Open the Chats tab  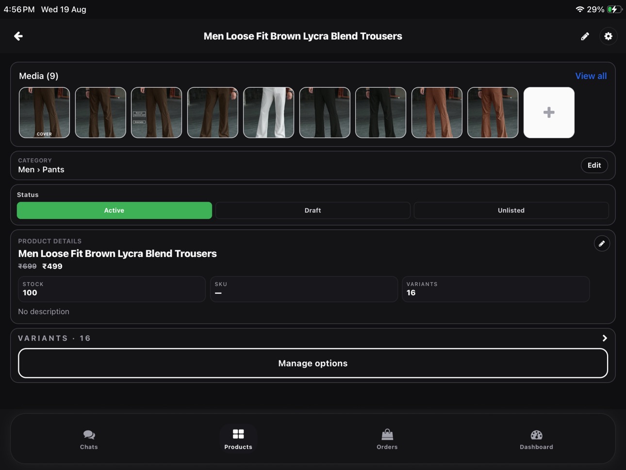89,439
